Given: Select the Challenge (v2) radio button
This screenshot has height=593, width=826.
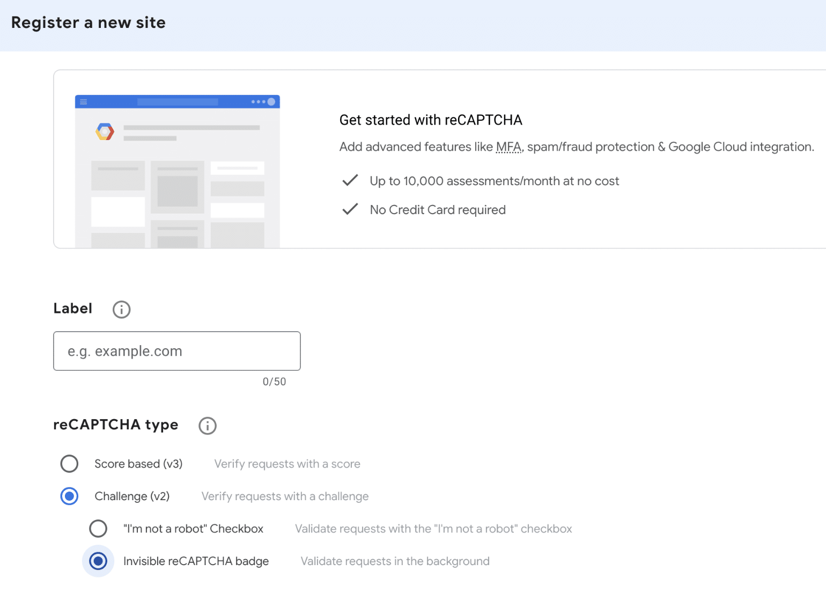Looking at the screenshot, I should 69,496.
